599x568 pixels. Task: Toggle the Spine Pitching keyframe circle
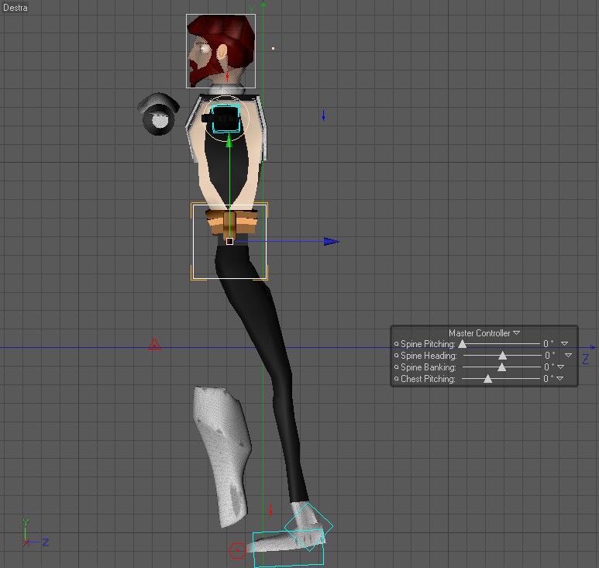pyautogui.click(x=396, y=344)
